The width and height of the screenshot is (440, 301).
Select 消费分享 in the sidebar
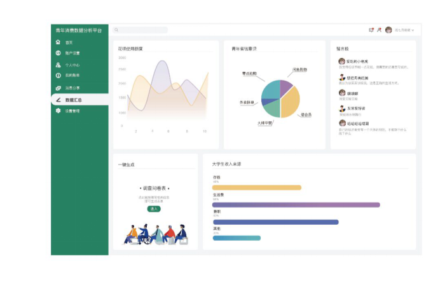[72, 88]
